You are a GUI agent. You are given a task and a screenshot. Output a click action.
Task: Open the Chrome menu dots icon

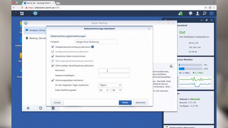click(x=214, y=8)
